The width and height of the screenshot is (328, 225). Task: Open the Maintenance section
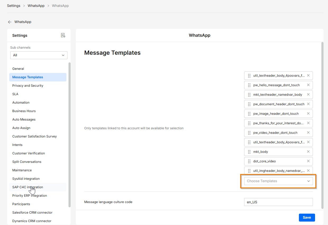38,170
